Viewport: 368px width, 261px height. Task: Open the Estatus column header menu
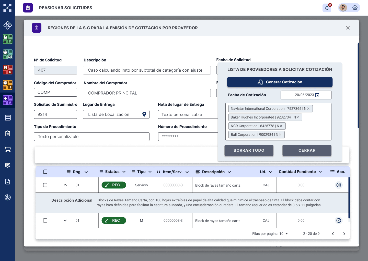click(x=124, y=172)
